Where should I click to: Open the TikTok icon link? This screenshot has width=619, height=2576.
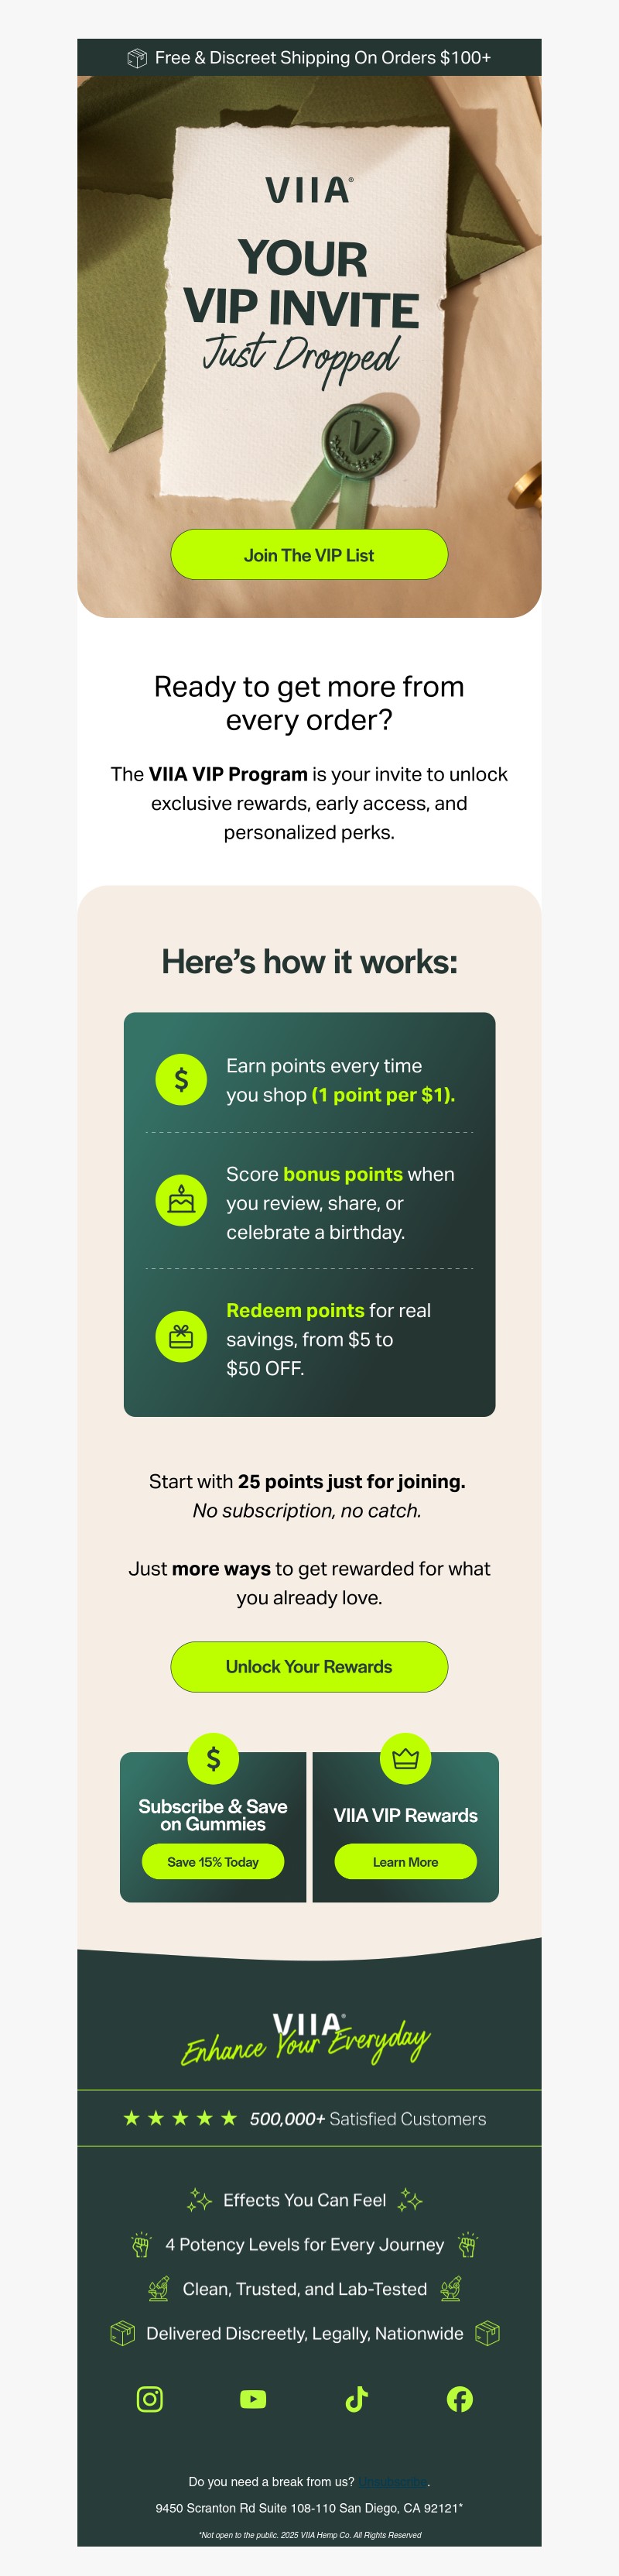click(357, 2398)
